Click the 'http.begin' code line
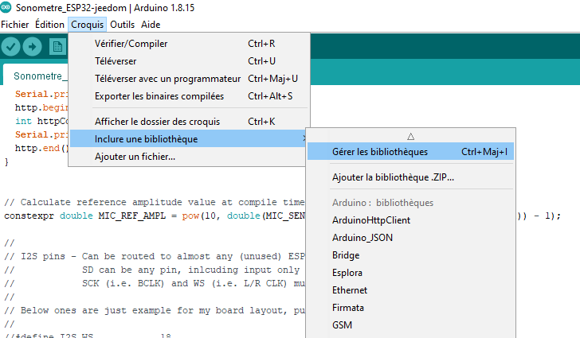580x338 pixels. click(41, 107)
